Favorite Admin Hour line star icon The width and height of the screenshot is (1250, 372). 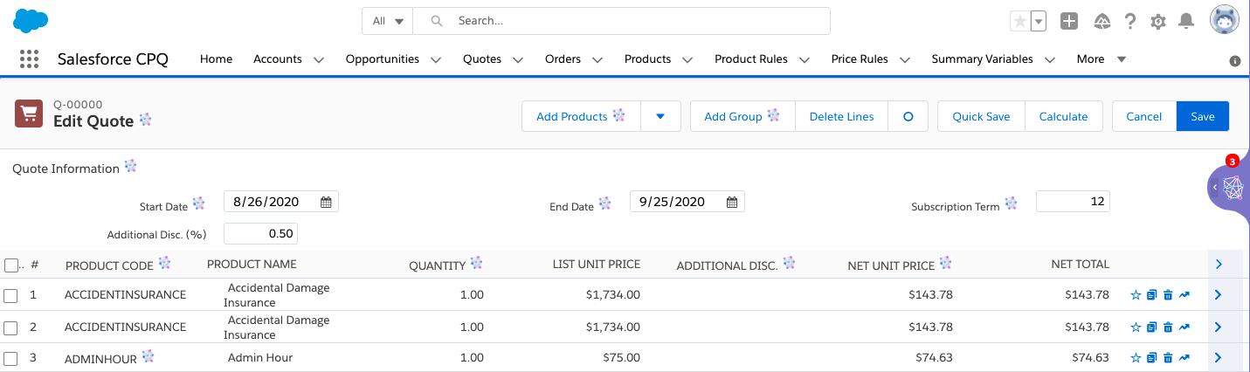point(1136,358)
